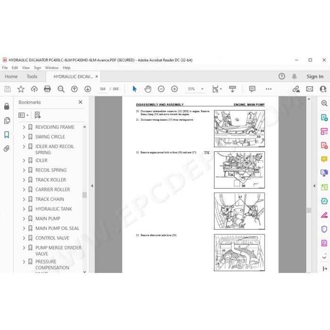Expand more right-pane tools chevron
330x330 pixels.
point(324,257)
